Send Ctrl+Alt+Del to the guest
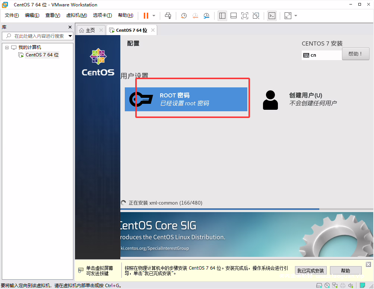This screenshot has width=374, height=289. point(168,16)
